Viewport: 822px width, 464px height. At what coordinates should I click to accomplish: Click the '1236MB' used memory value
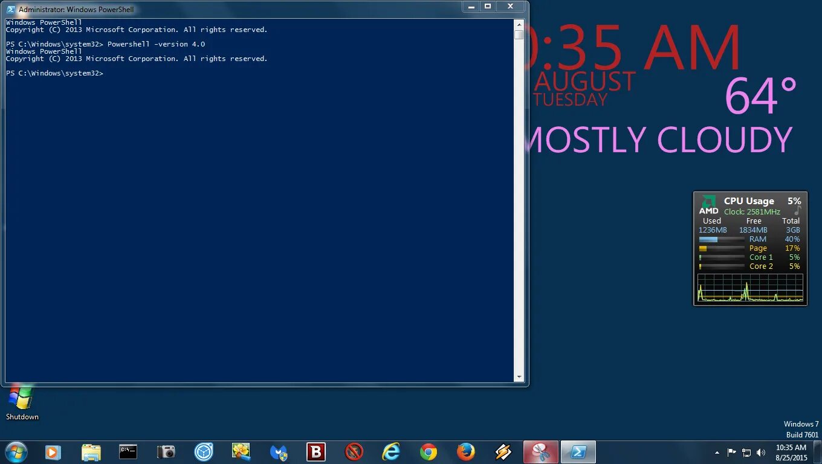[x=713, y=230]
